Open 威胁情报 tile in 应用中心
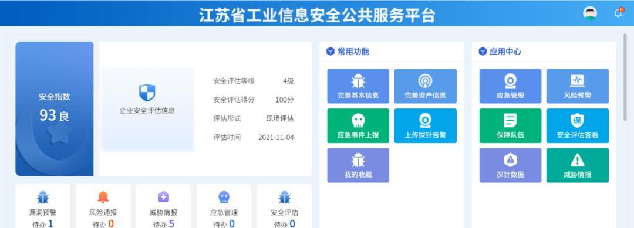The image size is (634, 228). pyautogui.click(x=578, y=165)
